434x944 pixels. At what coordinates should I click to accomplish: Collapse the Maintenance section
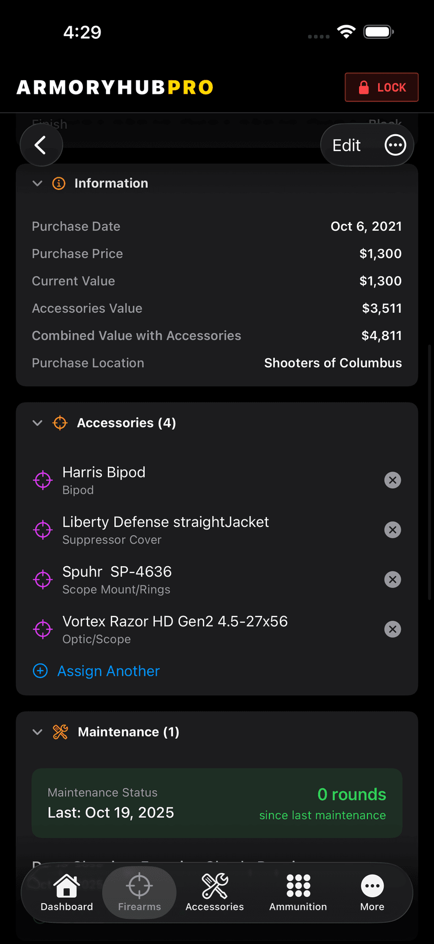pos(37,732)
